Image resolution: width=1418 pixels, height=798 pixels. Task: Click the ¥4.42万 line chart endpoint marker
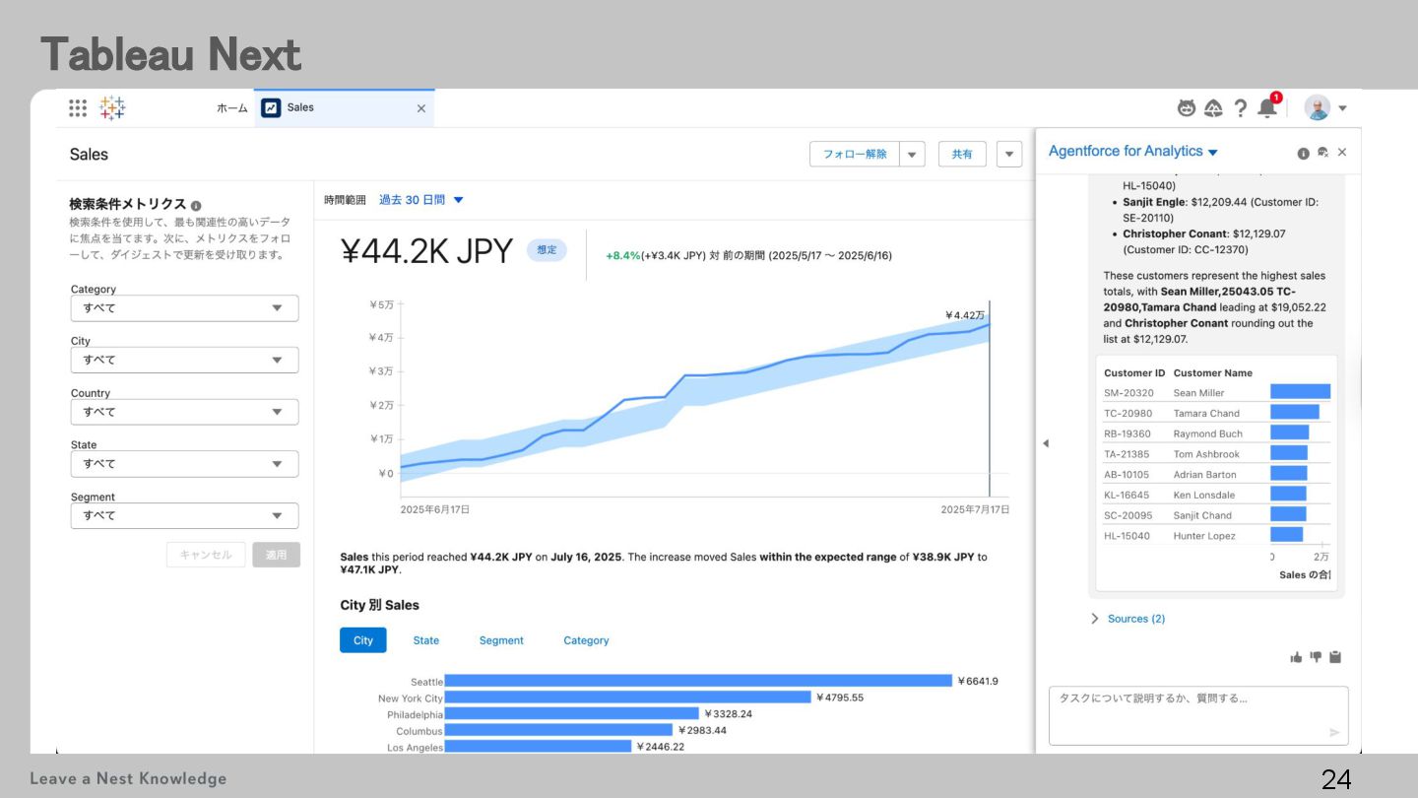[990, 324]
